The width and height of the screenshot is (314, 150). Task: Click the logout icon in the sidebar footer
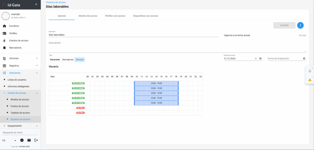point(36,140)
